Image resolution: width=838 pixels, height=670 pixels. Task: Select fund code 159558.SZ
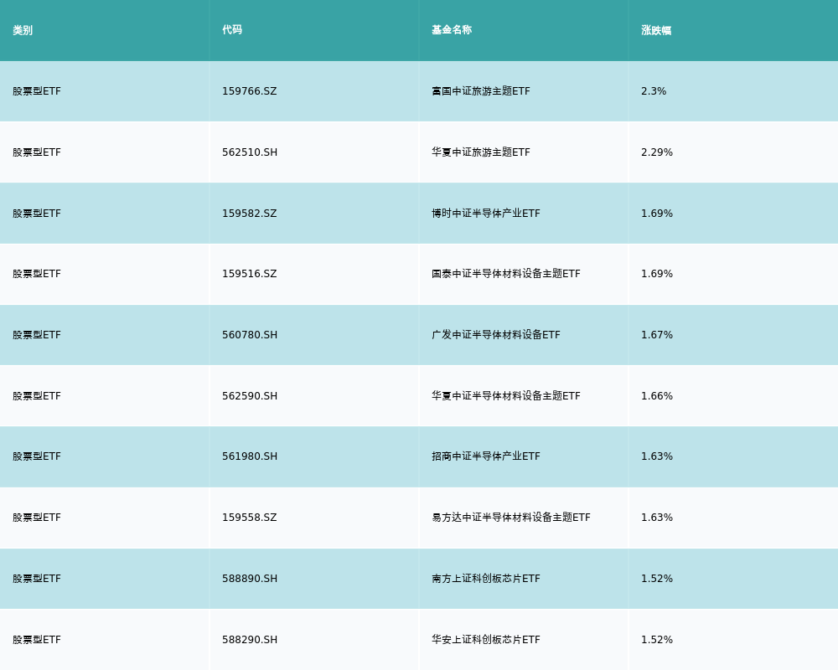point(250,518)
